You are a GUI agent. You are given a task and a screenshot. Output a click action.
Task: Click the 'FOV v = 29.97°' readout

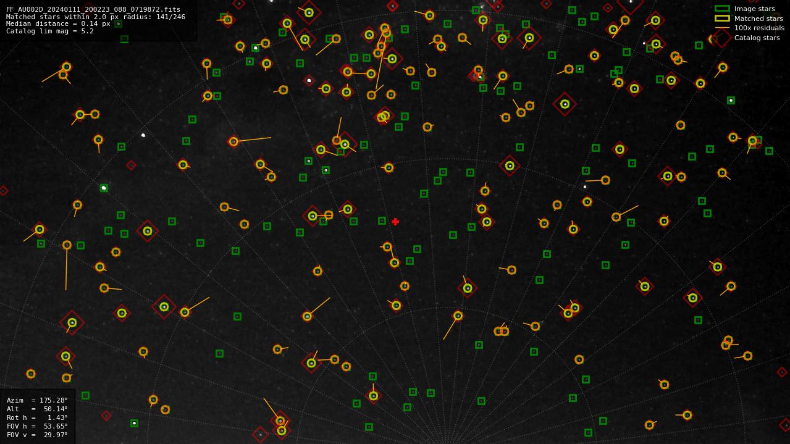(37, 435)
